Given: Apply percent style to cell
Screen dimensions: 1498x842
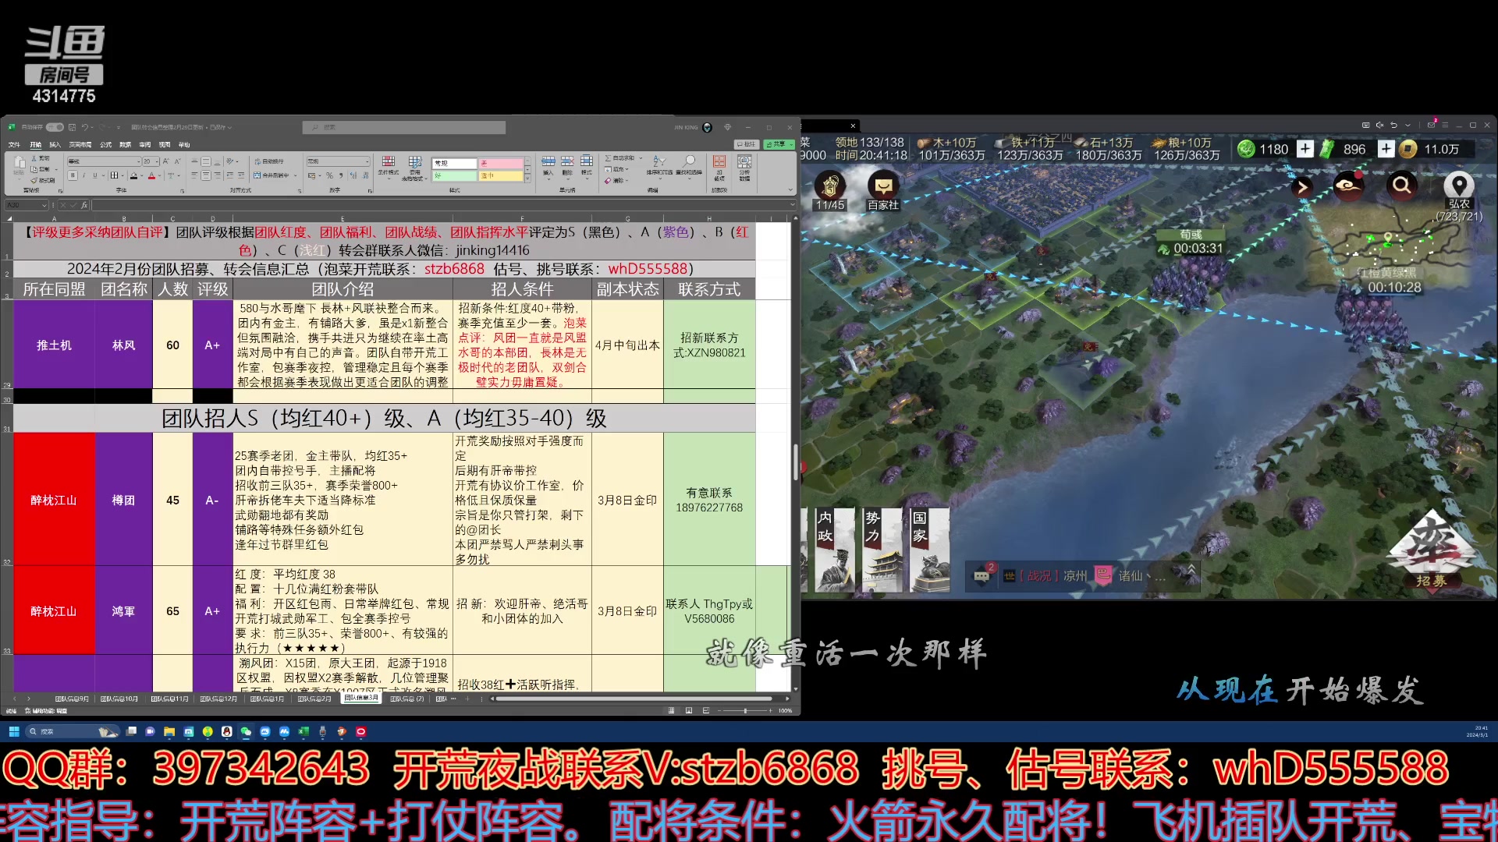Looking at the screenshot, I should click(329, 175).
